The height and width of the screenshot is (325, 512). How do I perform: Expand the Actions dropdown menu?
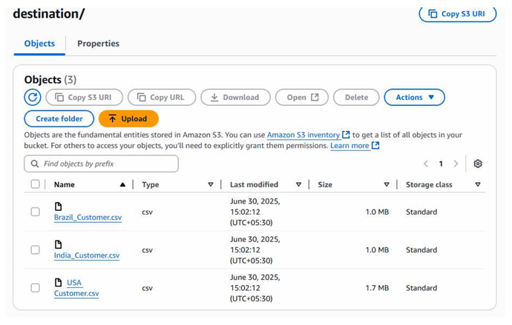coord(414,97)
